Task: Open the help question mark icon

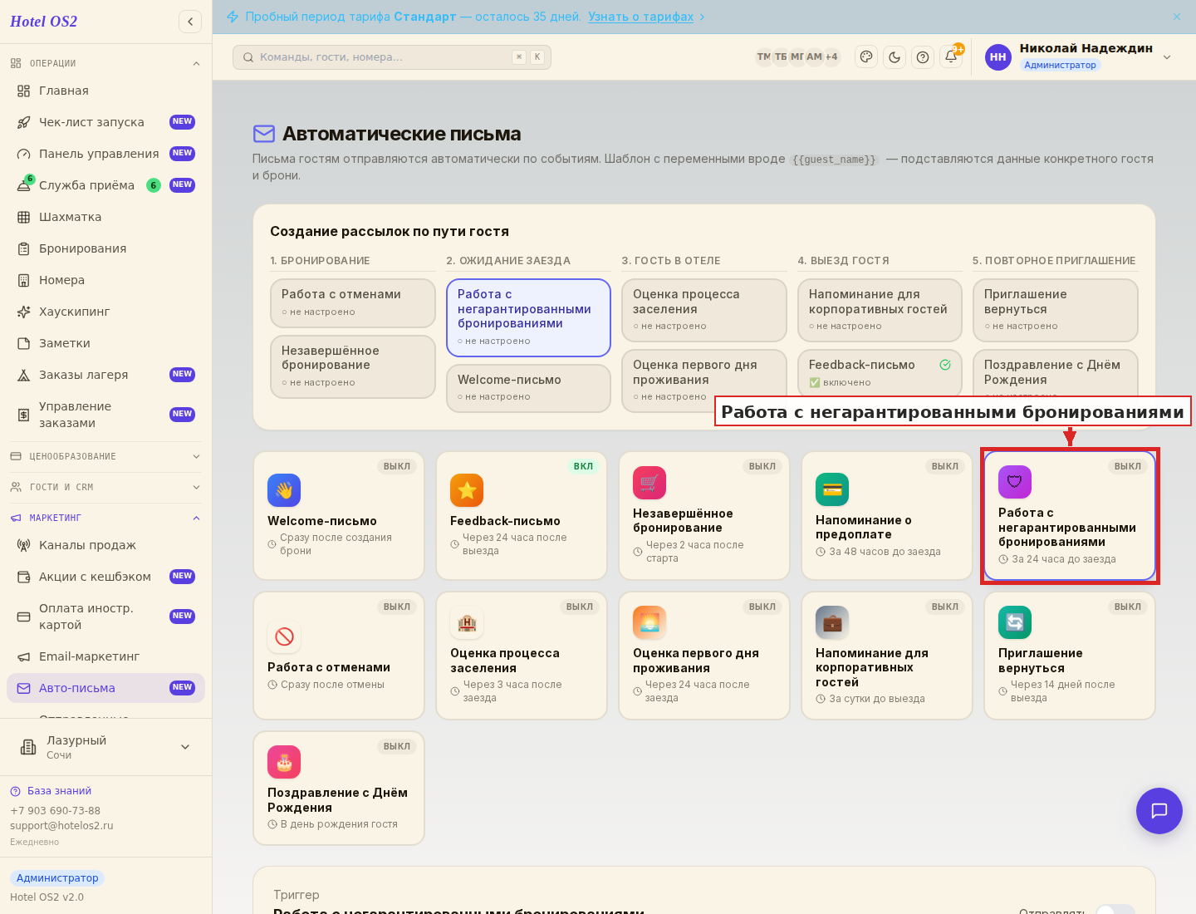Action: (x=923, y=57)
